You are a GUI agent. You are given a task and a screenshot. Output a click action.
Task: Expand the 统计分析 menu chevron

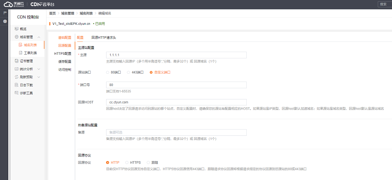pyautogui.click(x=39, y=69)
